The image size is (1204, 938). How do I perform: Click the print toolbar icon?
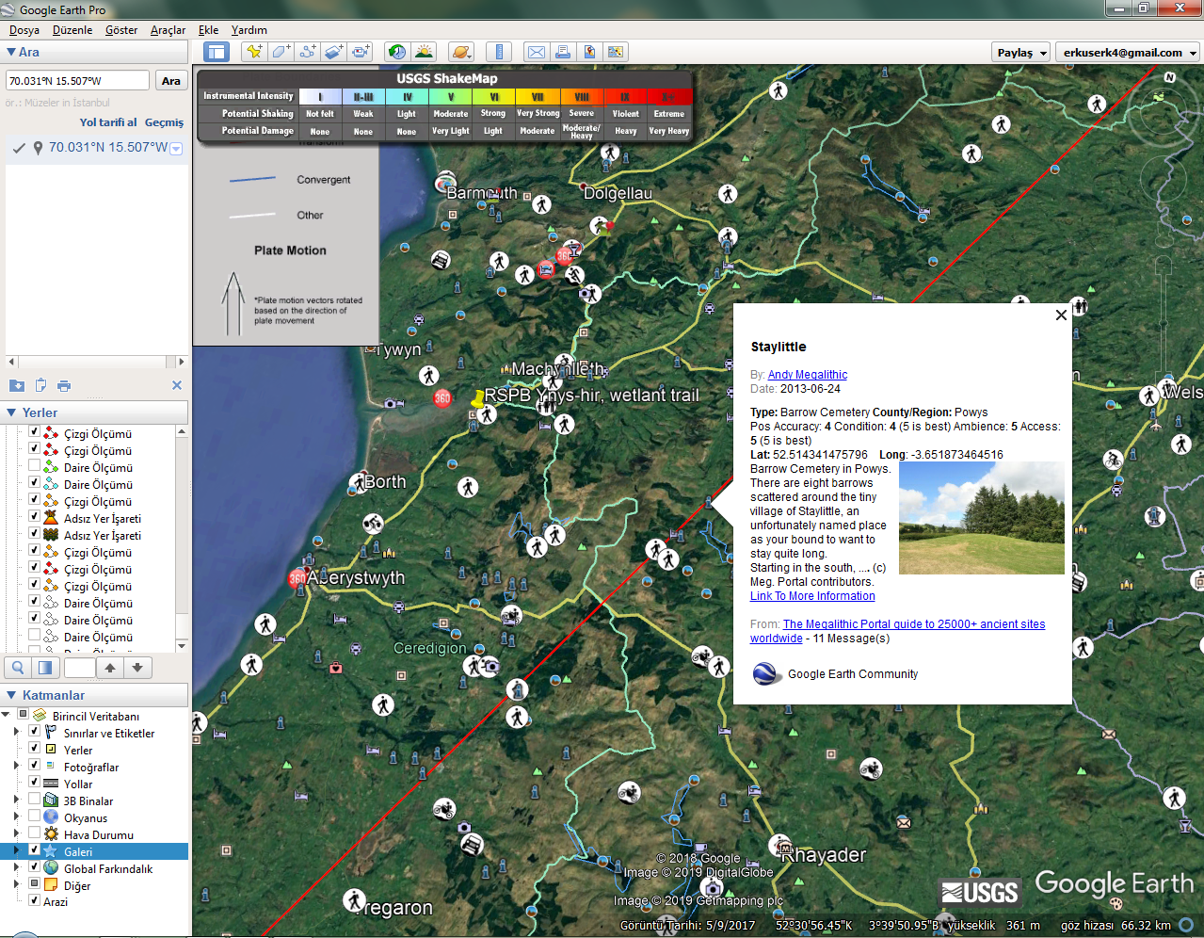563,52
